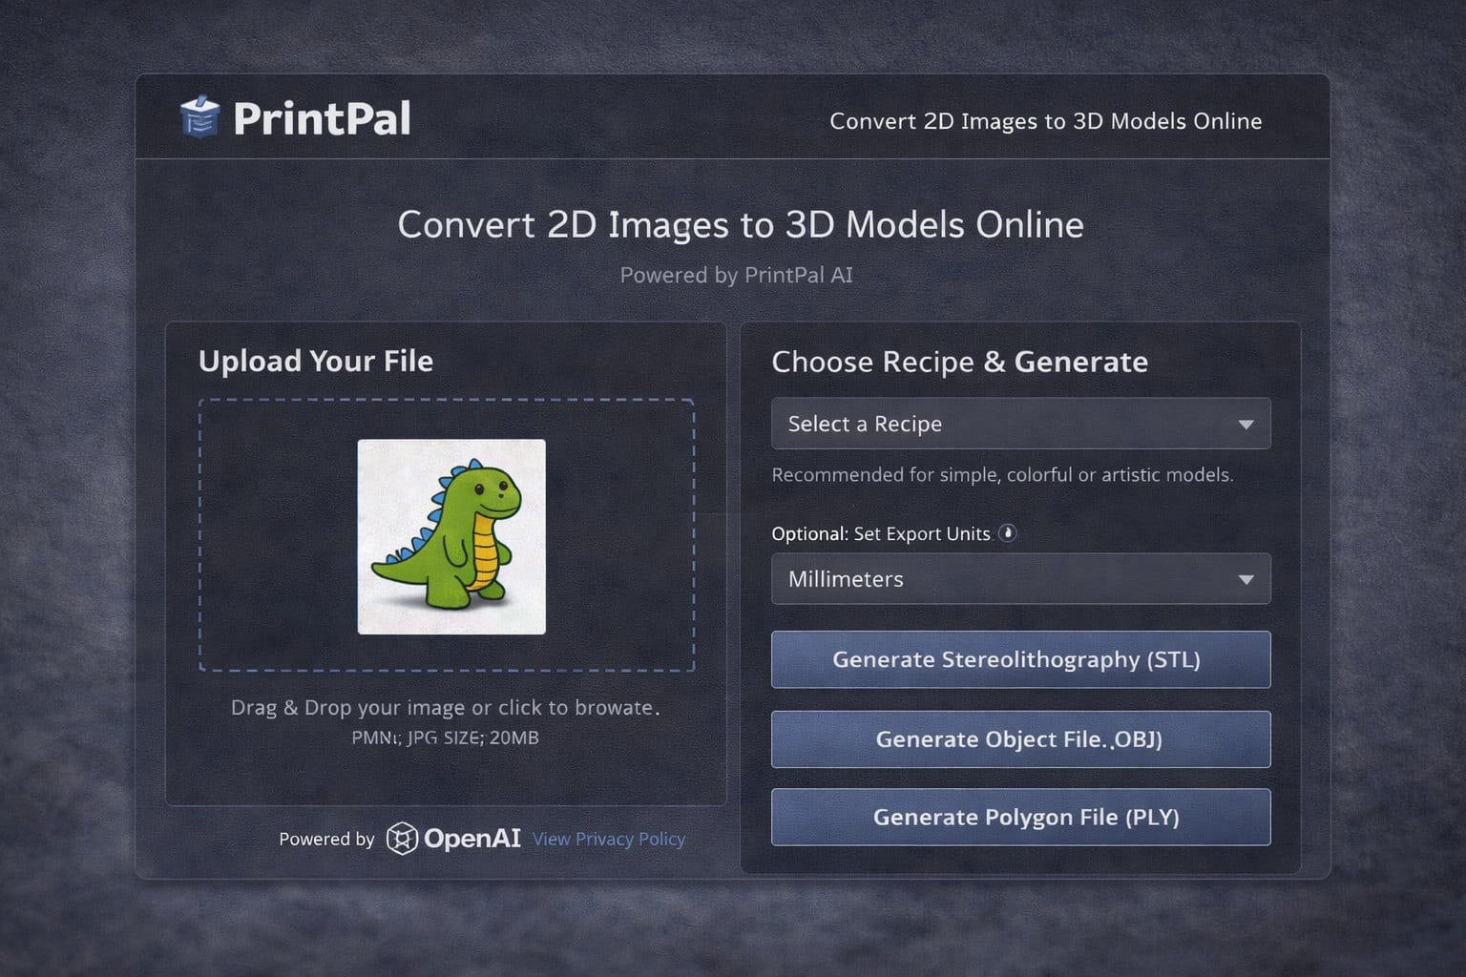Image resolution: width=1466 pixels, height=977 pixels.
Task: Open the Millimeters export units dropdown
Action: tap(1002, 579)
